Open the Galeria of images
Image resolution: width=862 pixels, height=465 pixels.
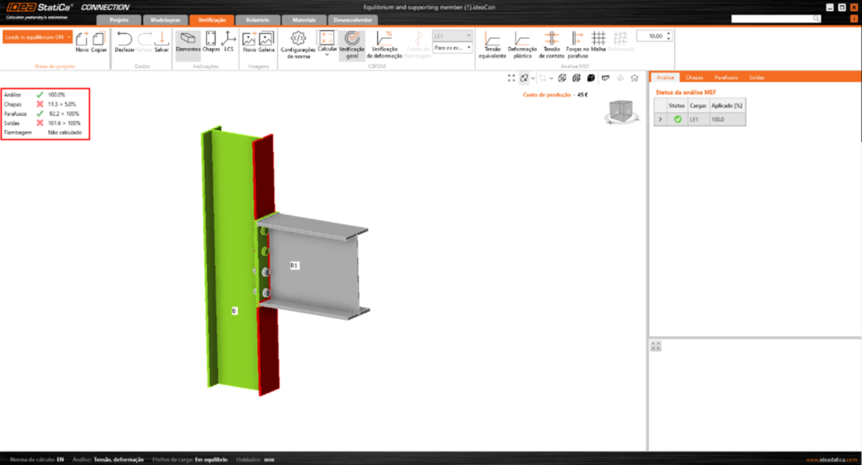click(x=267, y=39)
